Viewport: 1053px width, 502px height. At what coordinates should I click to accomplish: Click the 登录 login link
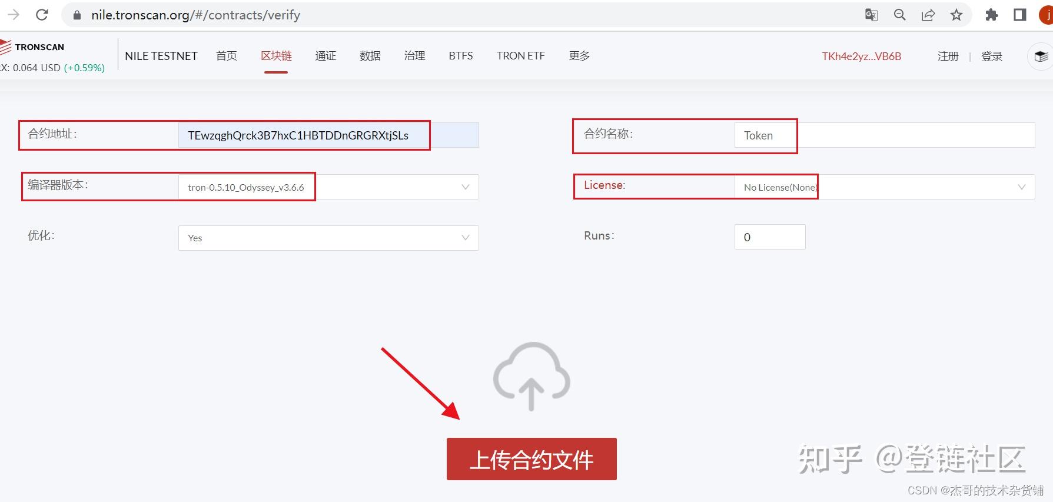pyautogui.click(x=992, y=56)
